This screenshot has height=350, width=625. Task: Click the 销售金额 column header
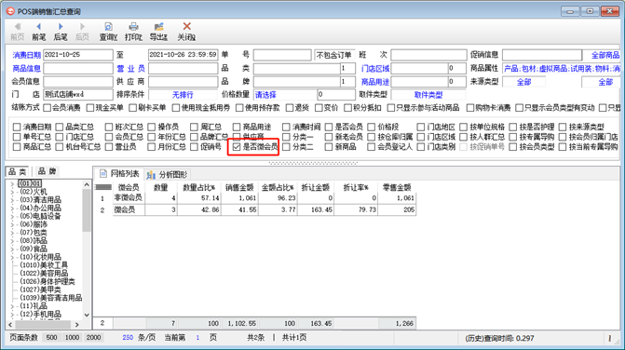[239, 187]
